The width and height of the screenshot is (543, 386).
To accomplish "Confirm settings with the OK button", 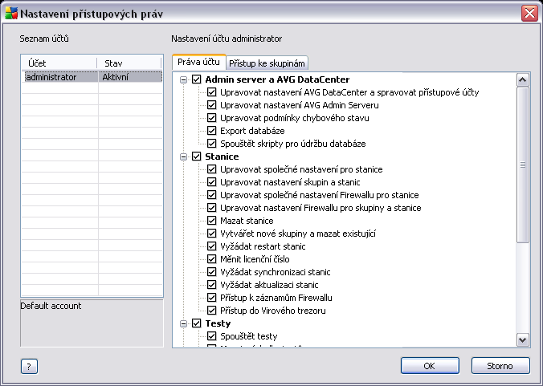I will pos(430,366).
